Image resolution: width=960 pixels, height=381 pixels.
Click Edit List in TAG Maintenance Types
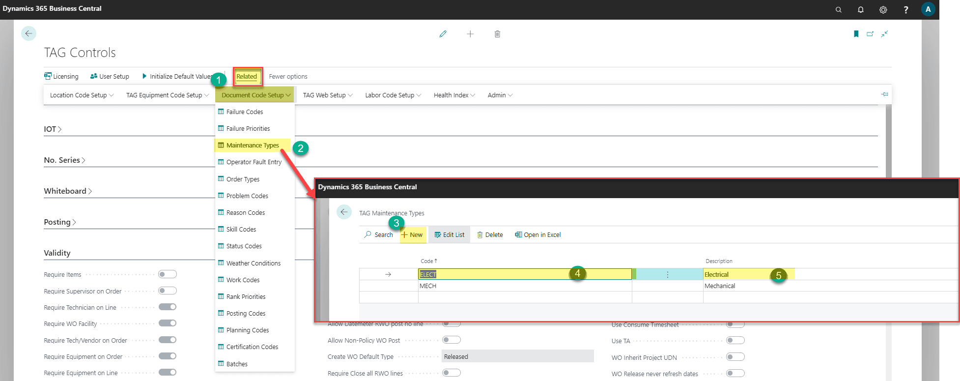tap(450, 234)
